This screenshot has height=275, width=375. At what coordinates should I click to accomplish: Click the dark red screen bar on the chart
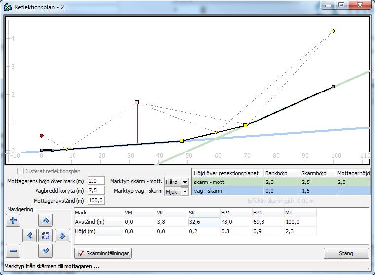point(137,123)
